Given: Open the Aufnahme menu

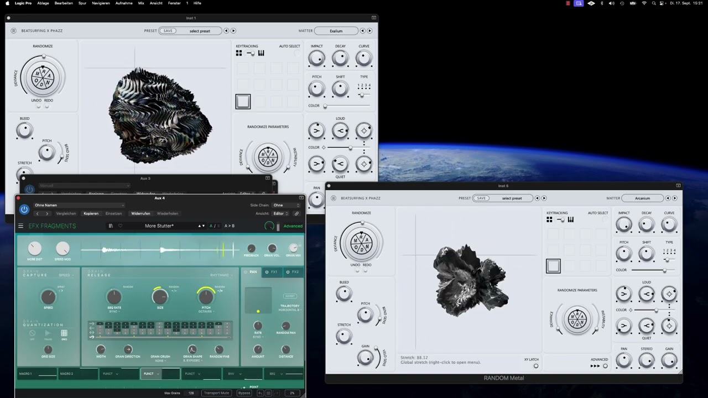Looking at the screenshot, I should tap(124, 3).
